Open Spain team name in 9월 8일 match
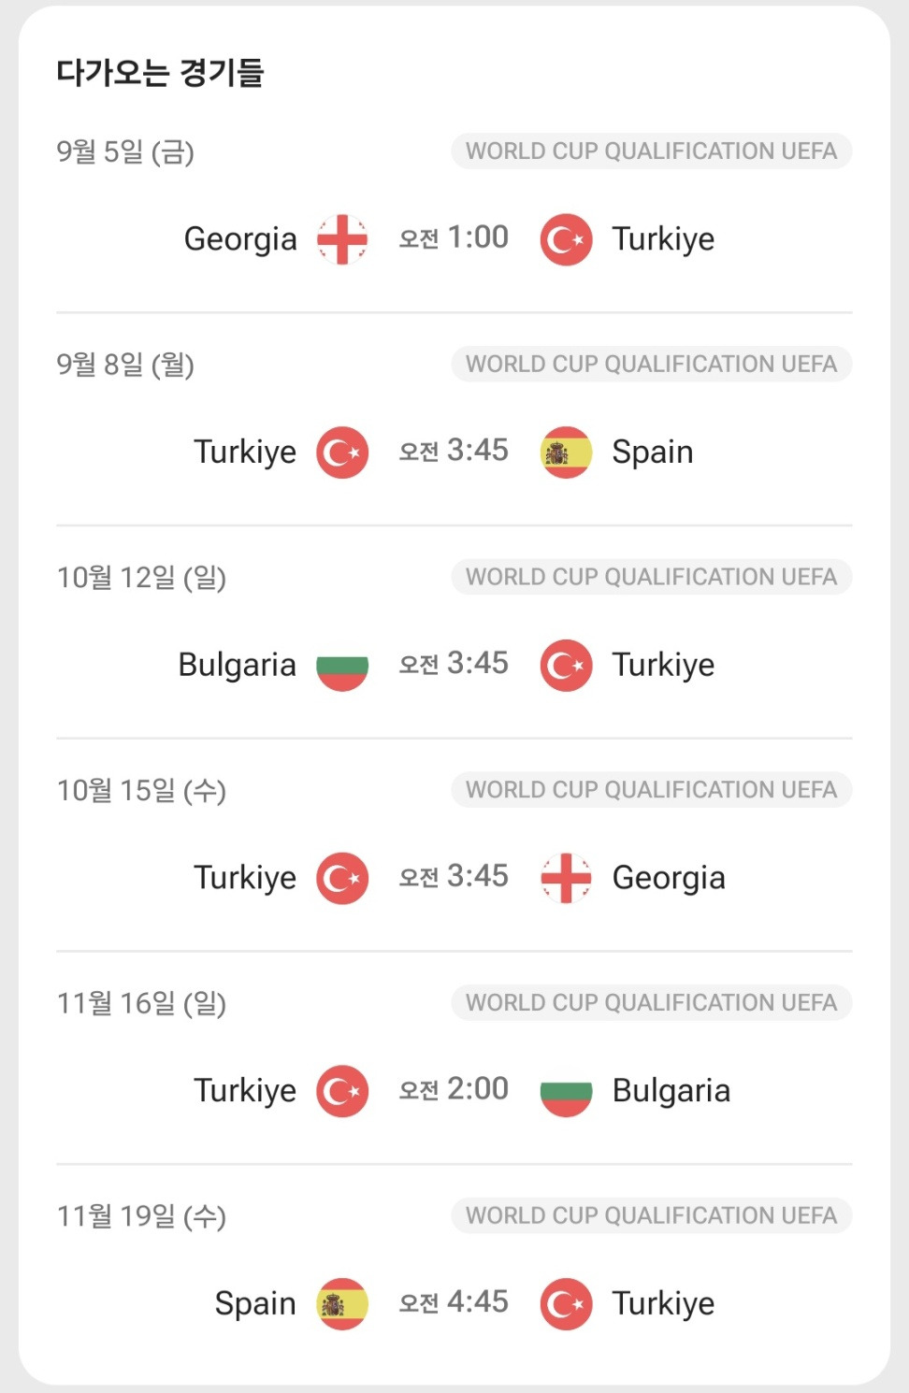The width and height of the screenshot is (909, 1393). click(x=653, y=452)
